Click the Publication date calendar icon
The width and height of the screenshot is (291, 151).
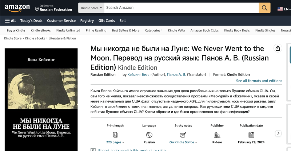(x=251, y=135)
